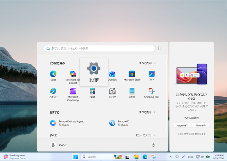
Task: Click the battery icon in system tray
Action: pos(208,157)
